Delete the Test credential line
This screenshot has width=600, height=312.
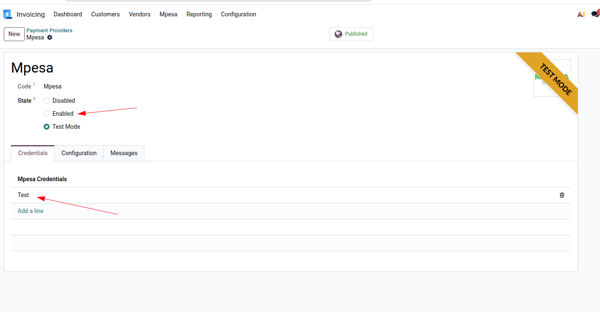[x=562, y=195]
